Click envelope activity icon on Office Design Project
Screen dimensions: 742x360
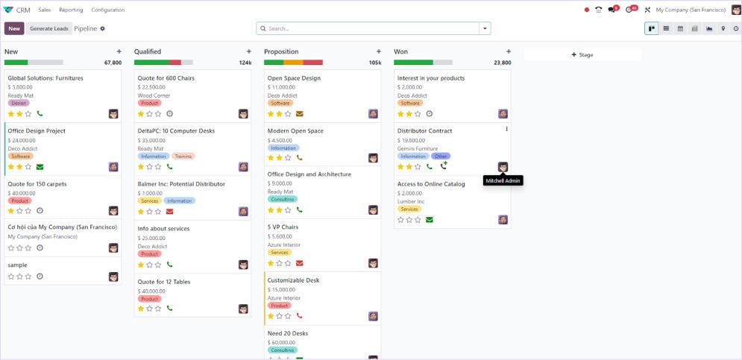pyautogui.click(x=40, y=166)
